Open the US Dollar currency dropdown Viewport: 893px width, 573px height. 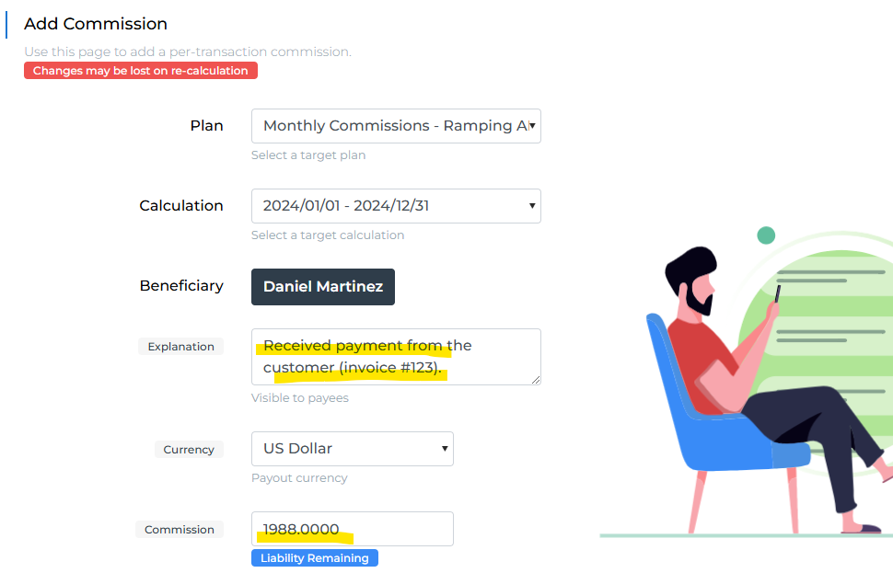[x=353, y=449]
